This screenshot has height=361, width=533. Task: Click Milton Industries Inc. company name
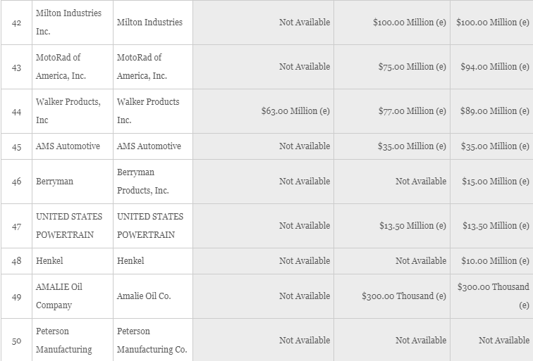[x=68, y=23]
